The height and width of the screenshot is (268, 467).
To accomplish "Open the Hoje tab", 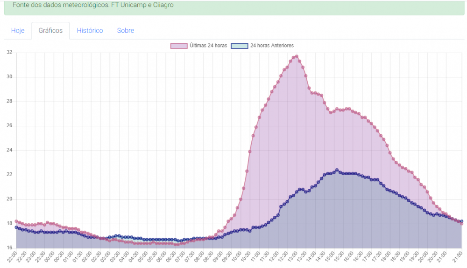I will pyautogui.click(x=18, y=31).
